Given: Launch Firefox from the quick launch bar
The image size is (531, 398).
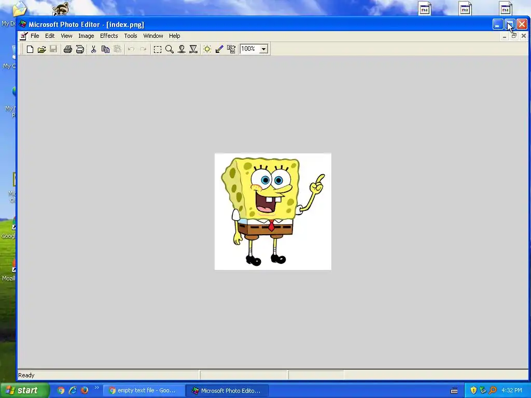Looking at the screenshot, I should [x=85, y=390].
